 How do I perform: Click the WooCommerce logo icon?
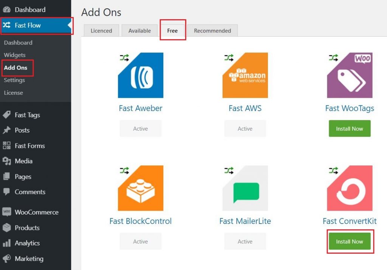pyautogui.click(x=7, y=212)
